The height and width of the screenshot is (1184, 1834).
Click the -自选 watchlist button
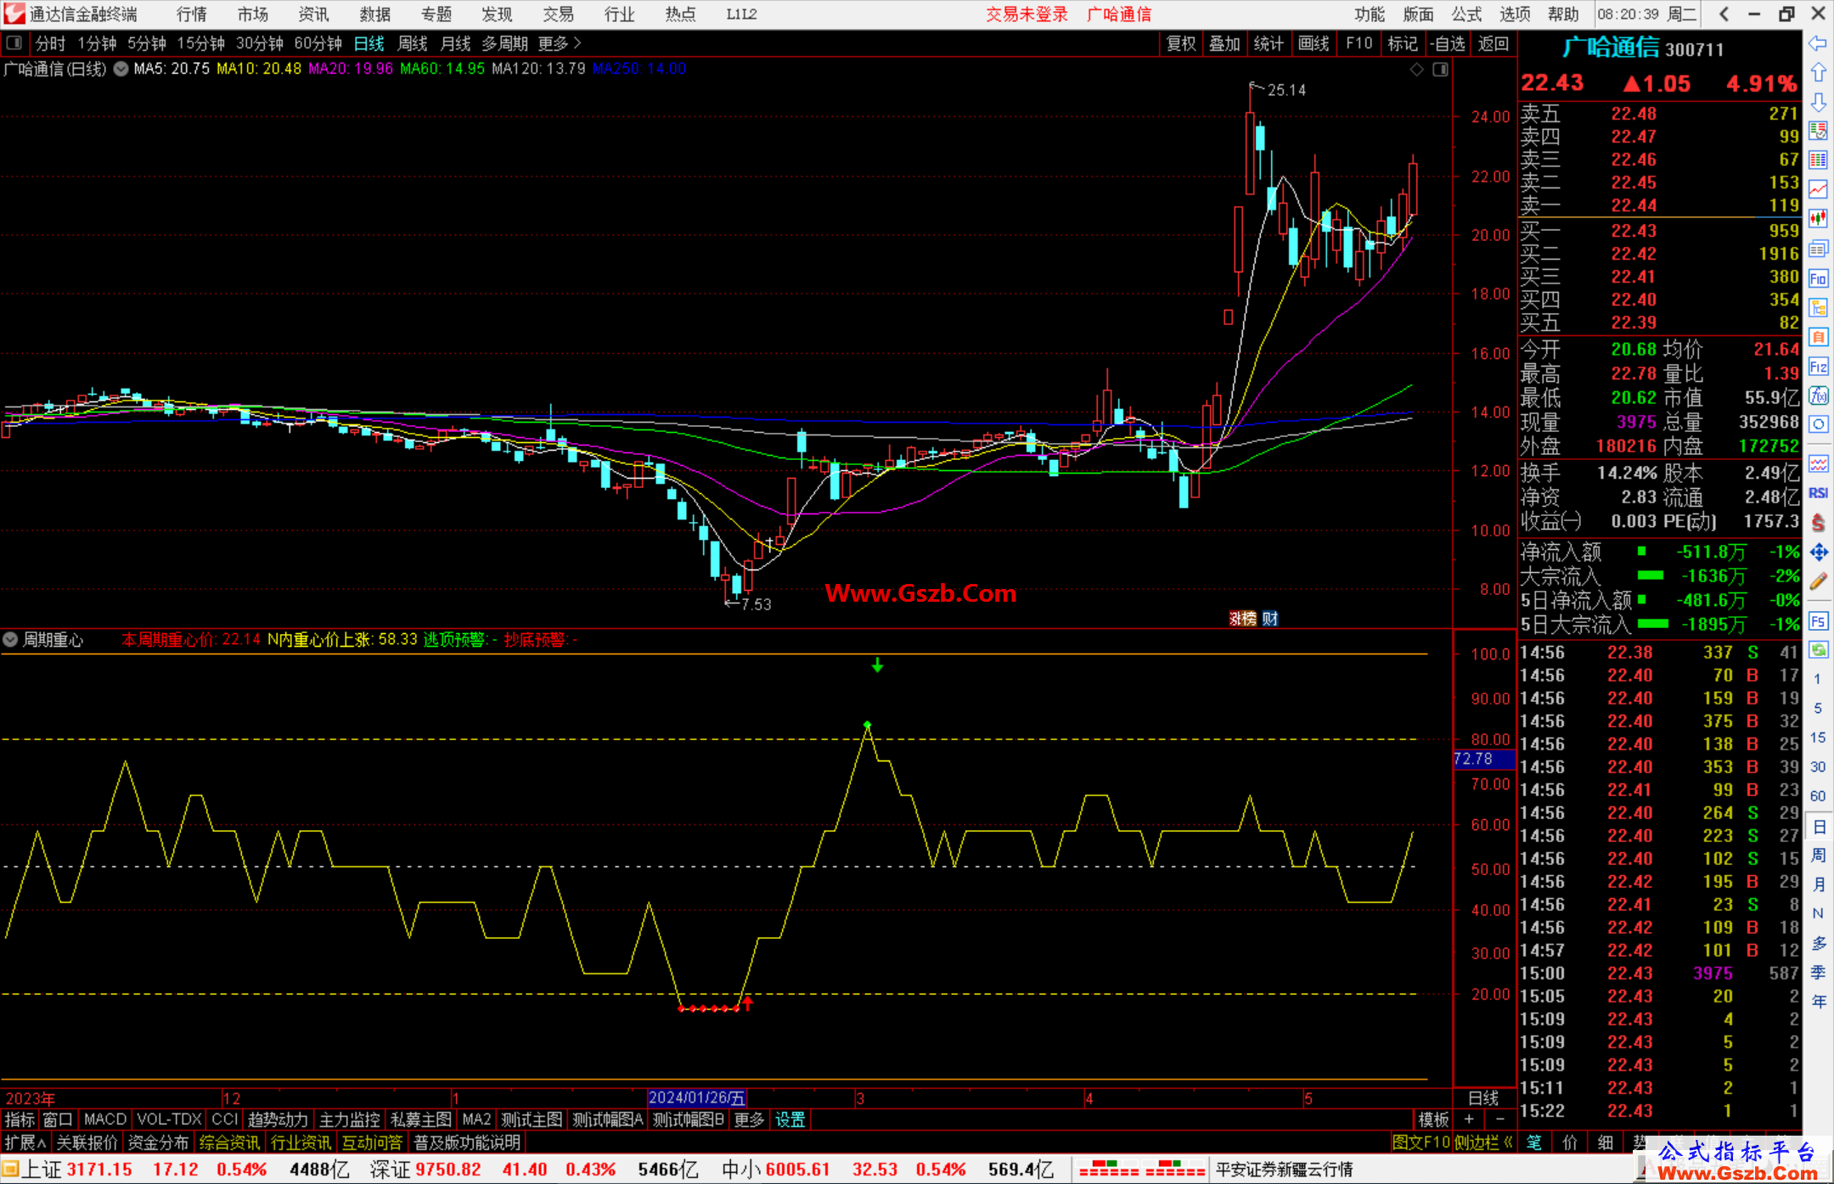[1448, 43]
